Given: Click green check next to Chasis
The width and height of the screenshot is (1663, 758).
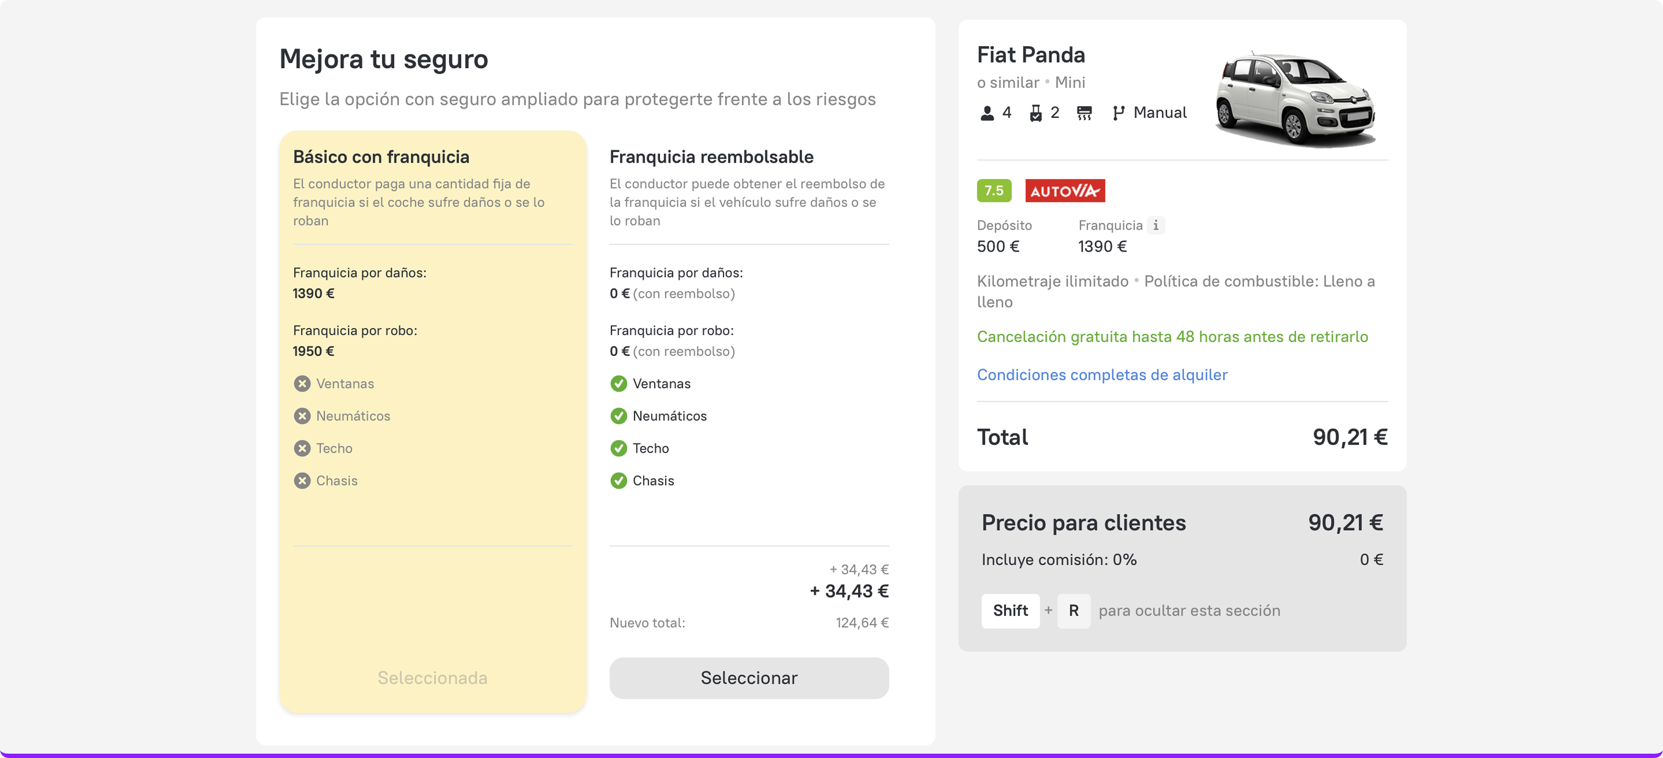Looking at the screenshot, I should 618,480.
